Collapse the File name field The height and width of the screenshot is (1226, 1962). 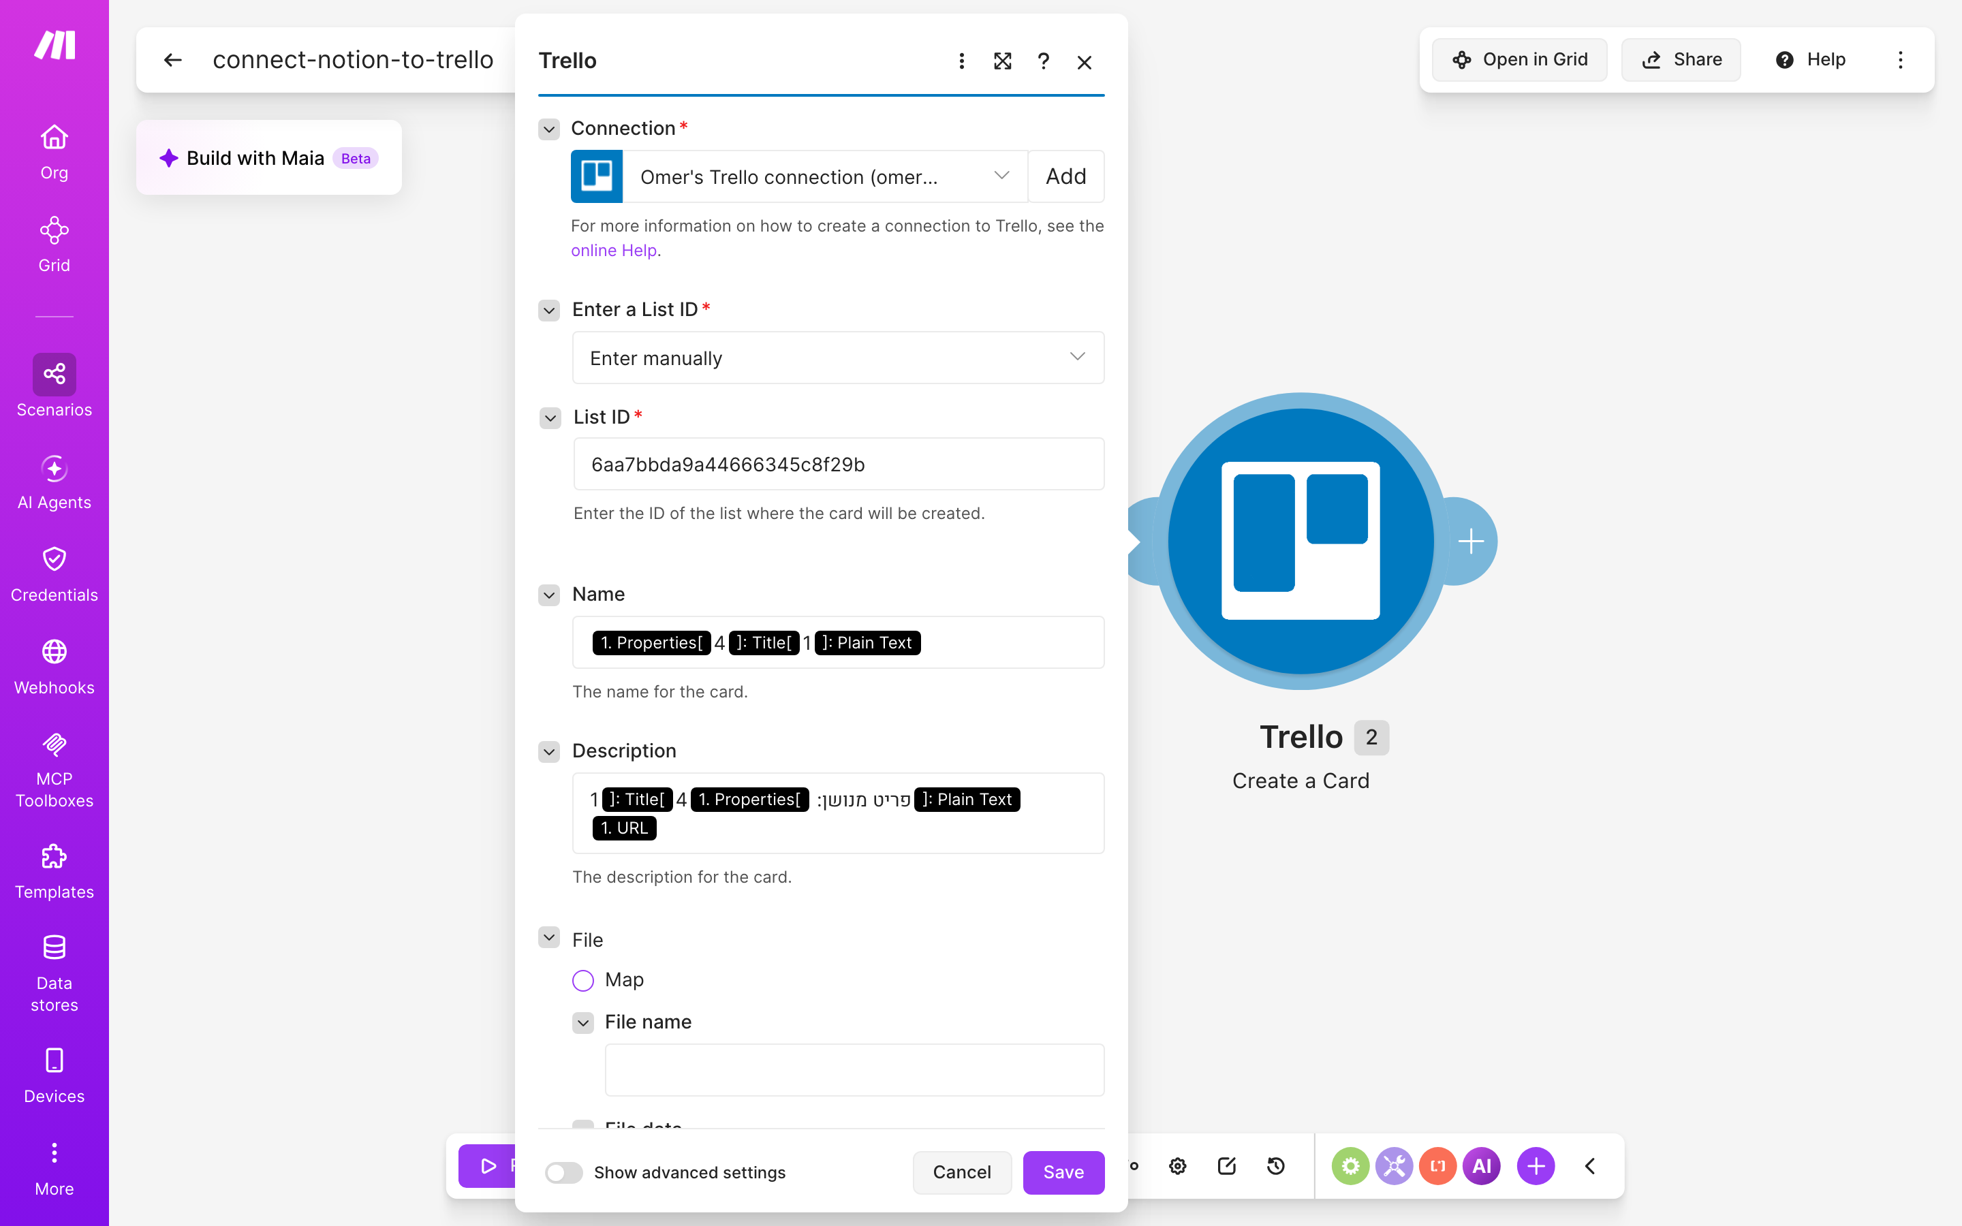pos(583,1023)
